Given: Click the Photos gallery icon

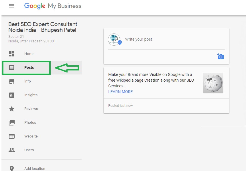Looking at the screenshot, I should point(12,123).
